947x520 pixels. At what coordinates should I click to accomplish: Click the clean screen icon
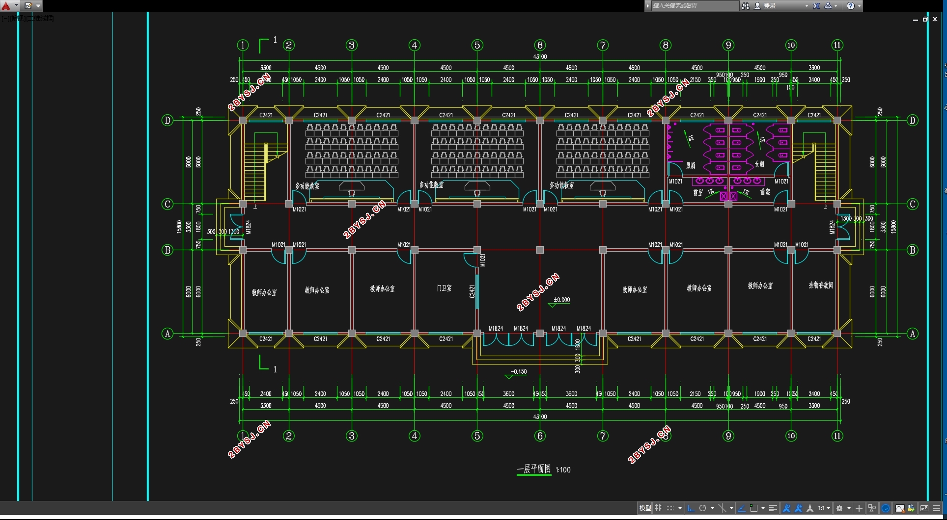[x=924, y=508]
